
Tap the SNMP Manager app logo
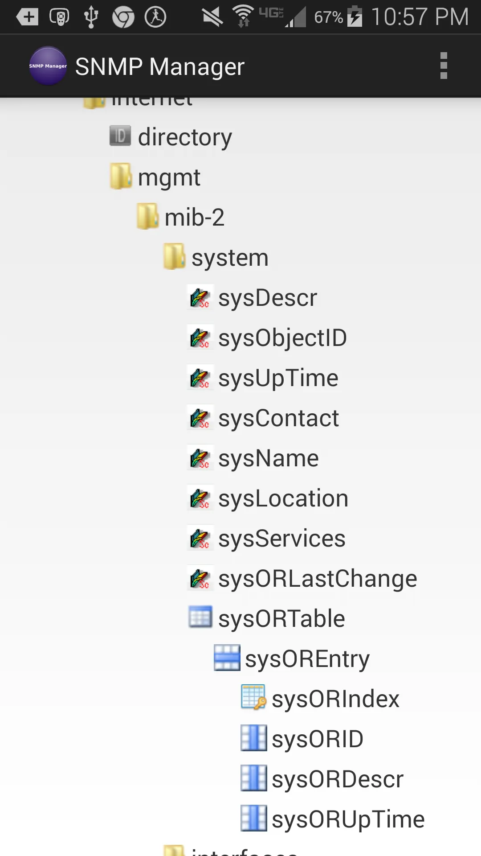(48, 66)
